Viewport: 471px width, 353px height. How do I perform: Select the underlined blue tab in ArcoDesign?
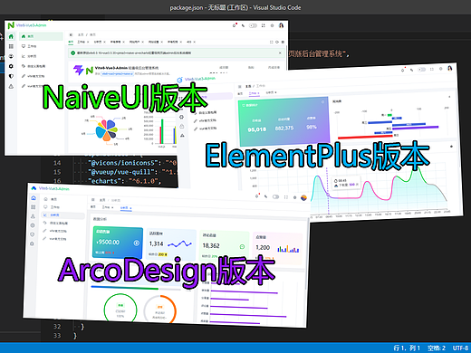[126, 208]
